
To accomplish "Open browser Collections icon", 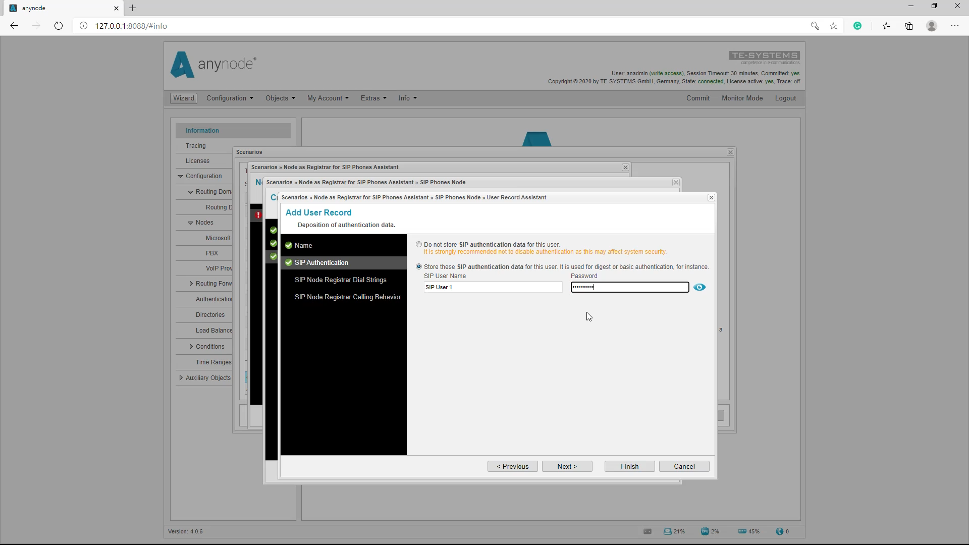I will point(909,26).
